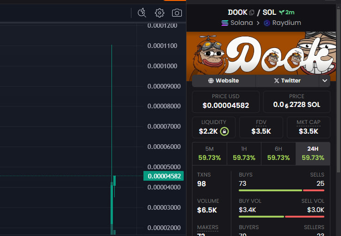341x236 pixels.
Task: Click the 0.00004582 current price label on axis
Action: click(163, 176)
